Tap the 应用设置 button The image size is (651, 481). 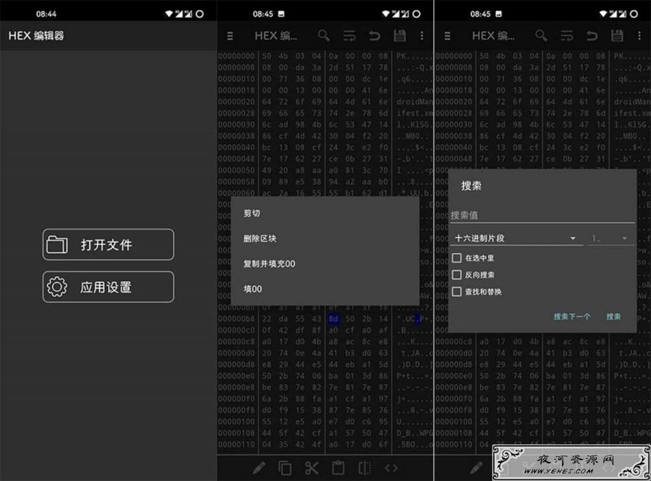coord(108,287)
